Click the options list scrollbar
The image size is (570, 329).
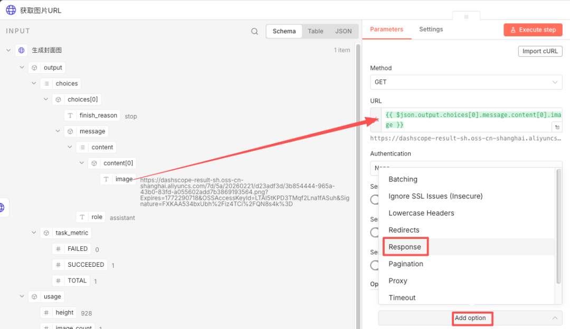pos(558,227)
